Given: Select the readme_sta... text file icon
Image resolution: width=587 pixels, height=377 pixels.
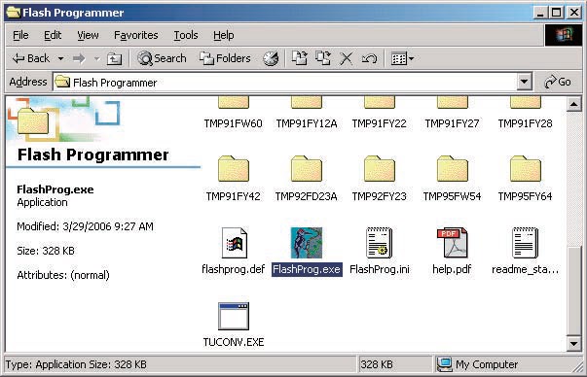Looking at the screenshot, I should tap(525, 243).
